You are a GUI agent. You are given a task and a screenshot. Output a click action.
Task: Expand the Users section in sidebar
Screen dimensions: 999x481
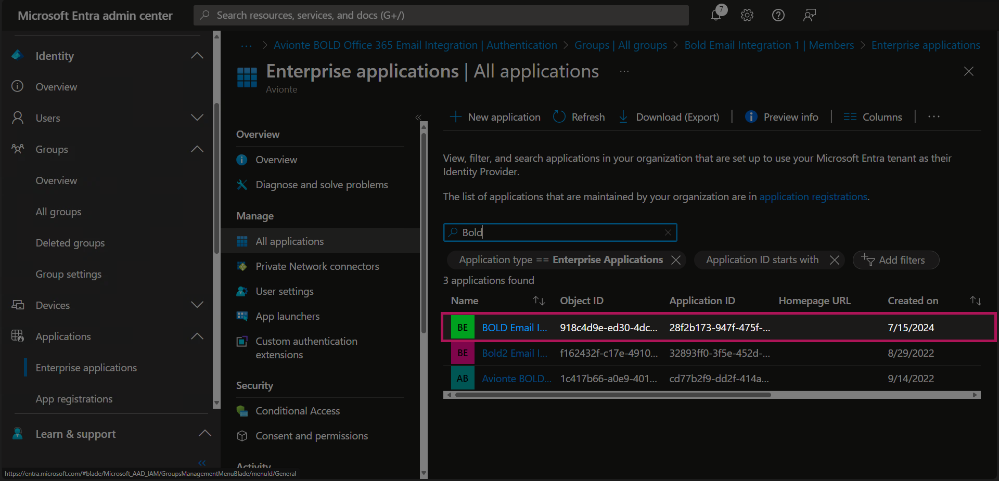click(x=197, y=118)
